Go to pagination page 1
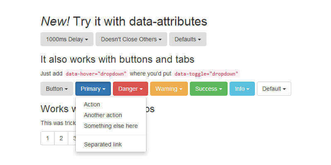The width and height of the screenshot is (331, 165). [x=48, y=138]
